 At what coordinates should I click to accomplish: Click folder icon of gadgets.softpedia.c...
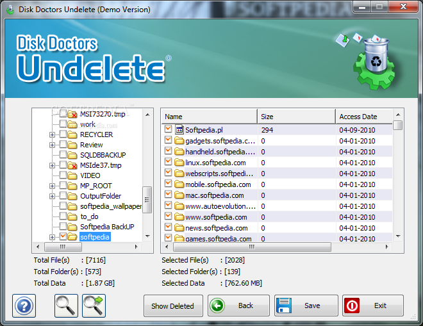pos(179,141)
